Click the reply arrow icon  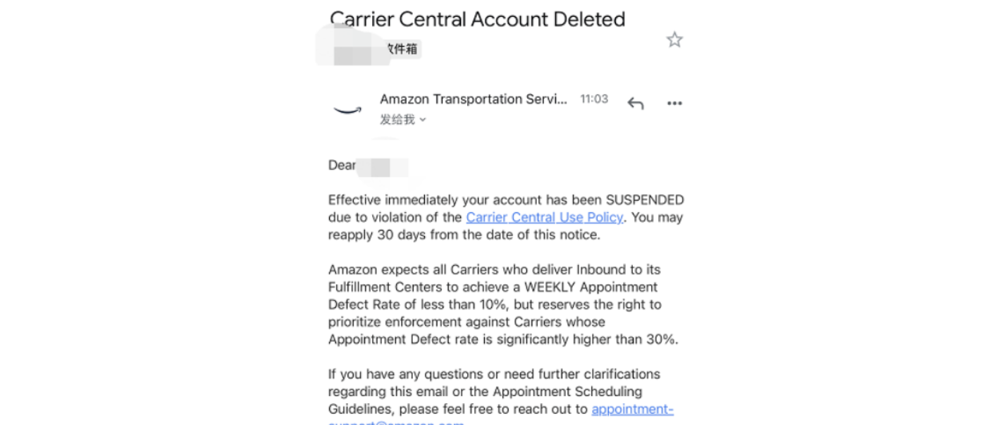636,104
